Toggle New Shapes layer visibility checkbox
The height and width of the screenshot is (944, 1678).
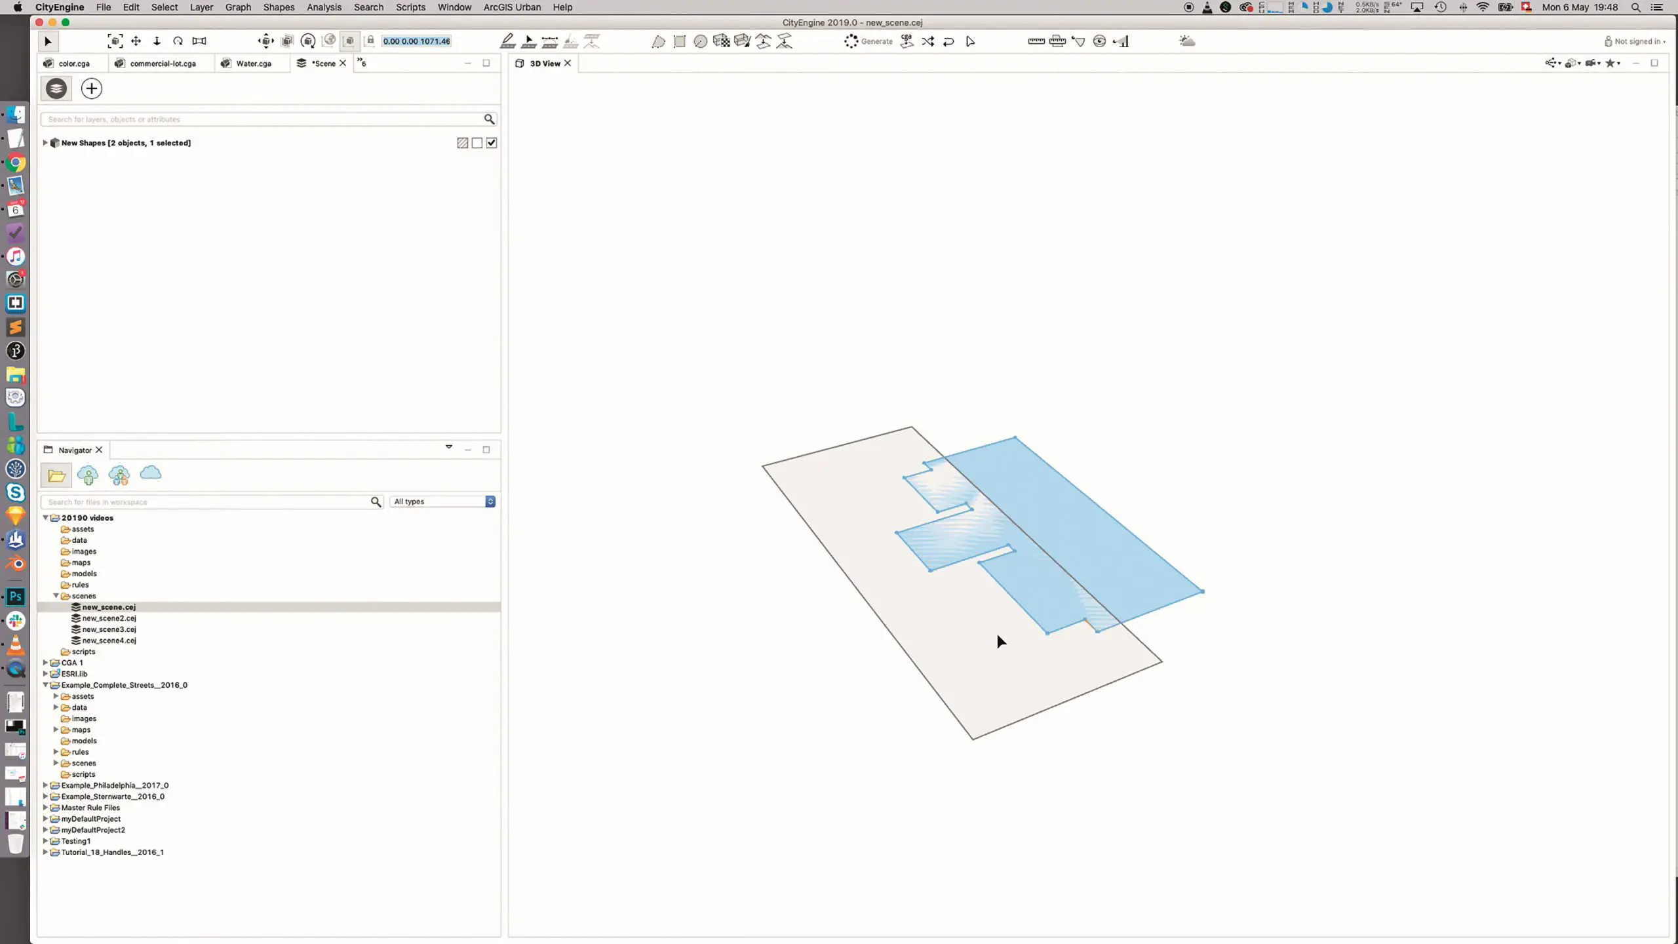(x=492, y=143)
